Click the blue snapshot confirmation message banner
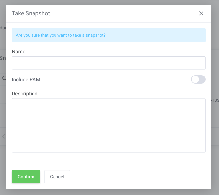 108,35
